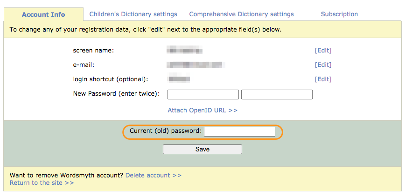Click the "New Password (enter twice)" label

click(x=116, y=94)
